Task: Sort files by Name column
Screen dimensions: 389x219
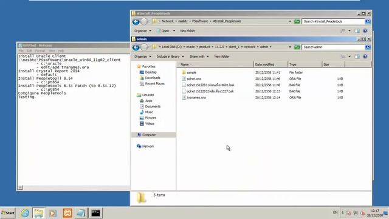Action: (x=215, y=64)
